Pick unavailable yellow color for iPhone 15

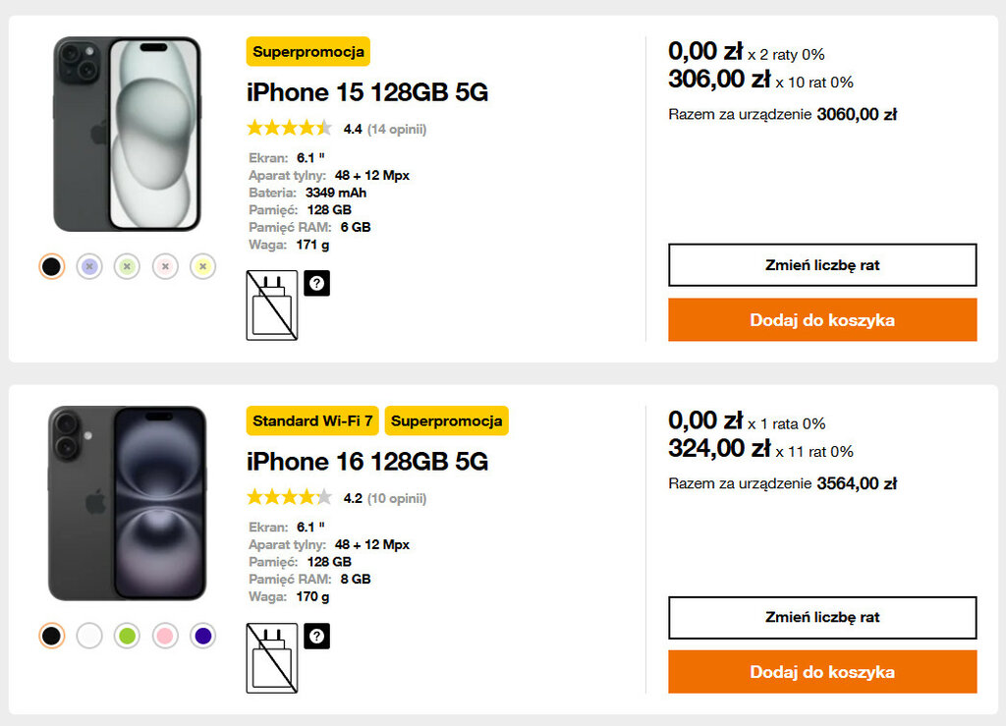202,266
